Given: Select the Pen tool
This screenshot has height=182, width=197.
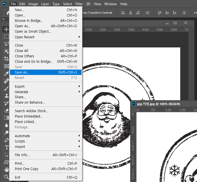Looking at the screenshot, I should 6,140.
